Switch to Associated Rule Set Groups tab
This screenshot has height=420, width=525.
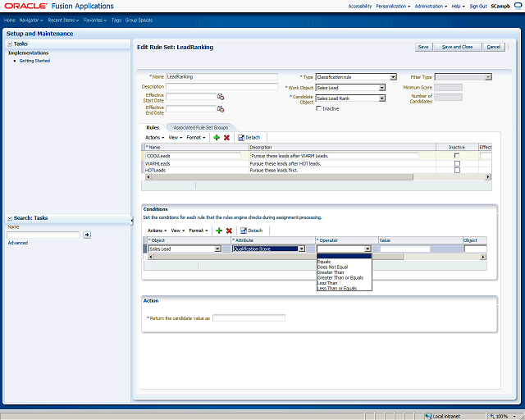tap(200, 128)
